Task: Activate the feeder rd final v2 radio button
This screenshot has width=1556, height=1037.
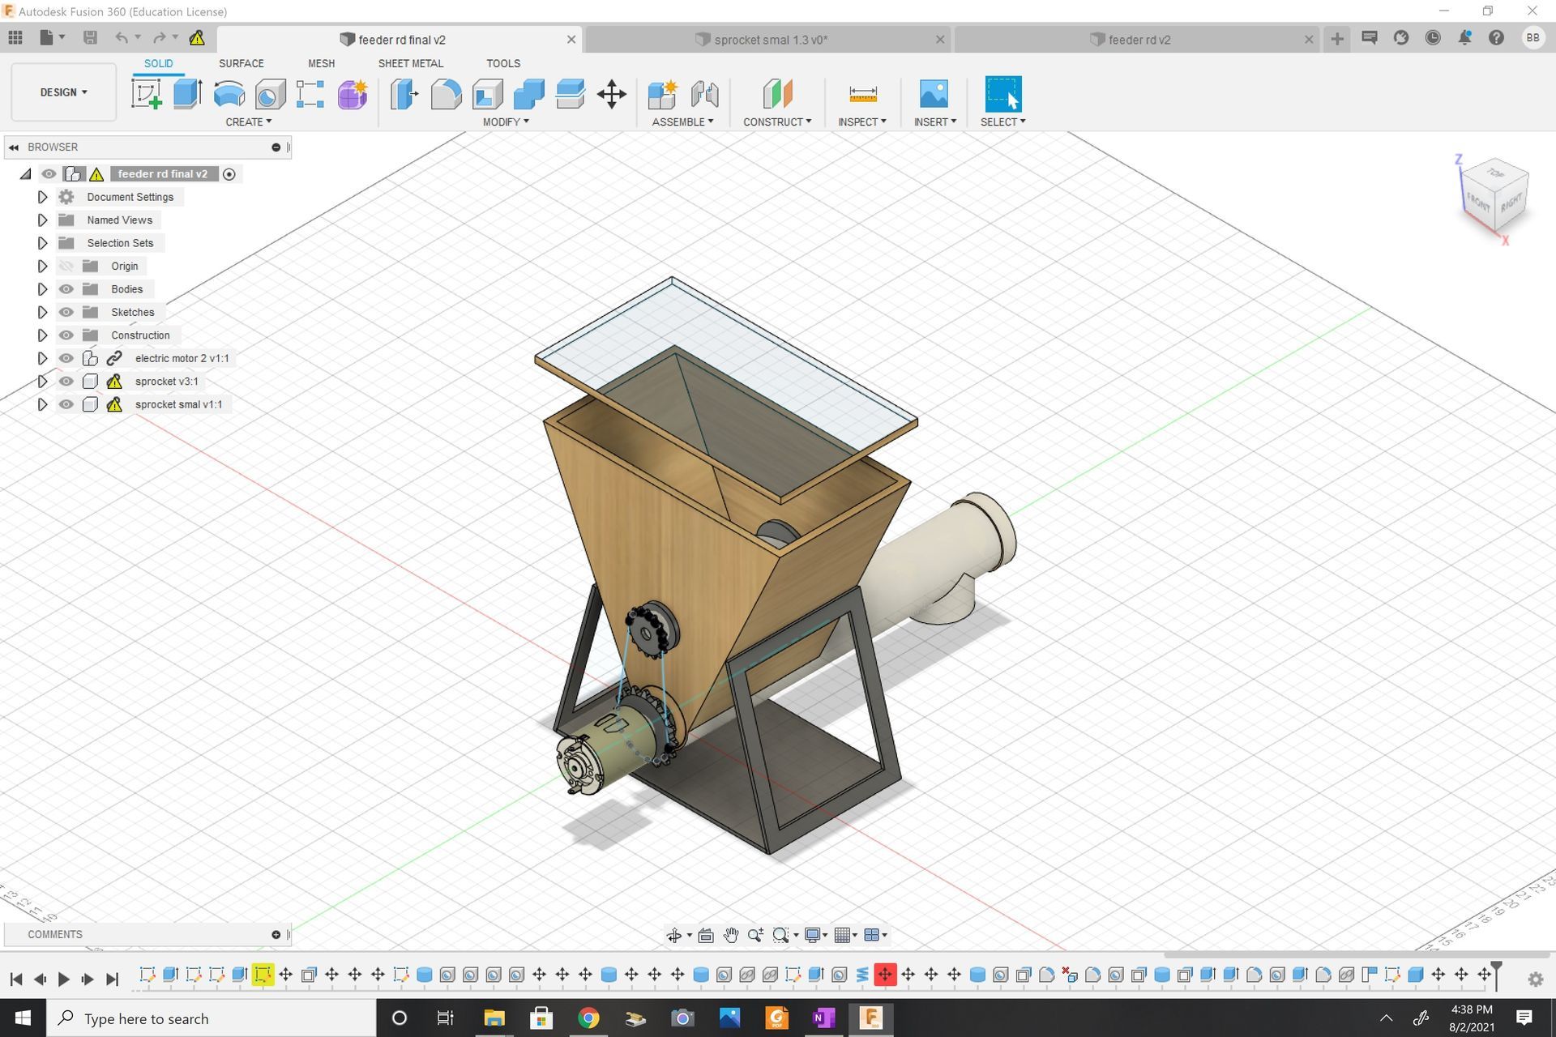Action: tap(229, 174)
